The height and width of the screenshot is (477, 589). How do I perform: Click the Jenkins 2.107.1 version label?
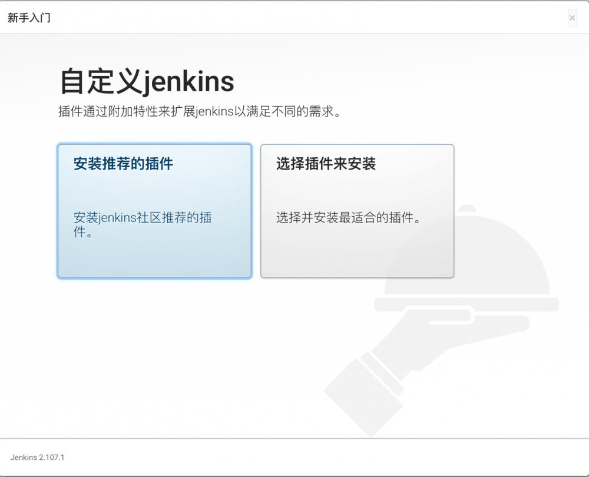(x=36, y=457)
